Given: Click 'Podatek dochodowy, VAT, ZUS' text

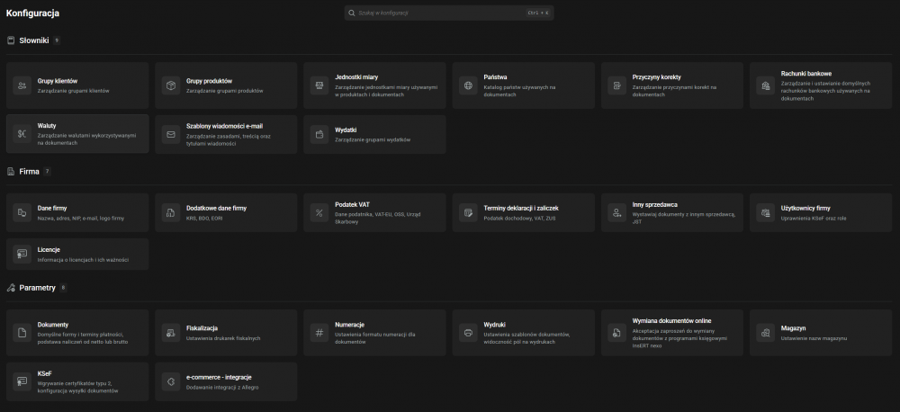Looking at the screenshot, I should tap(519, 218).
